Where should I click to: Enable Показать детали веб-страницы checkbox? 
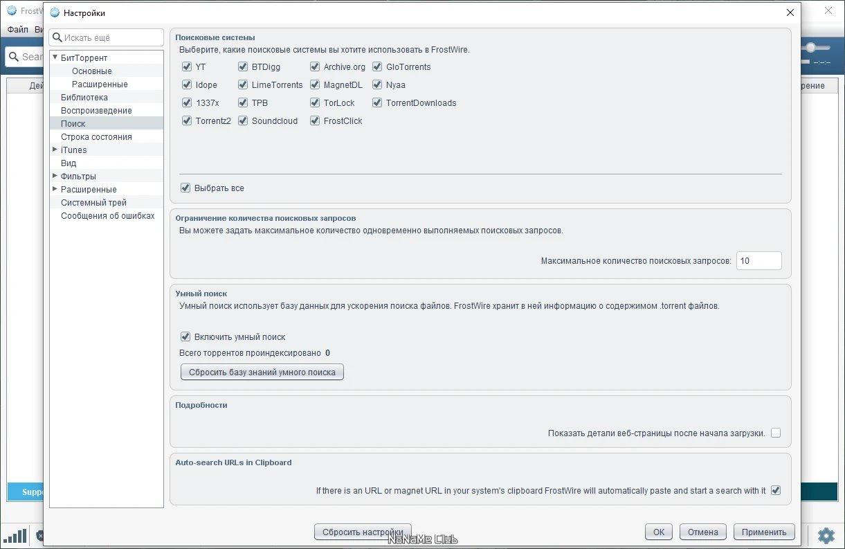pyautogui.click(x=776, y=433)
